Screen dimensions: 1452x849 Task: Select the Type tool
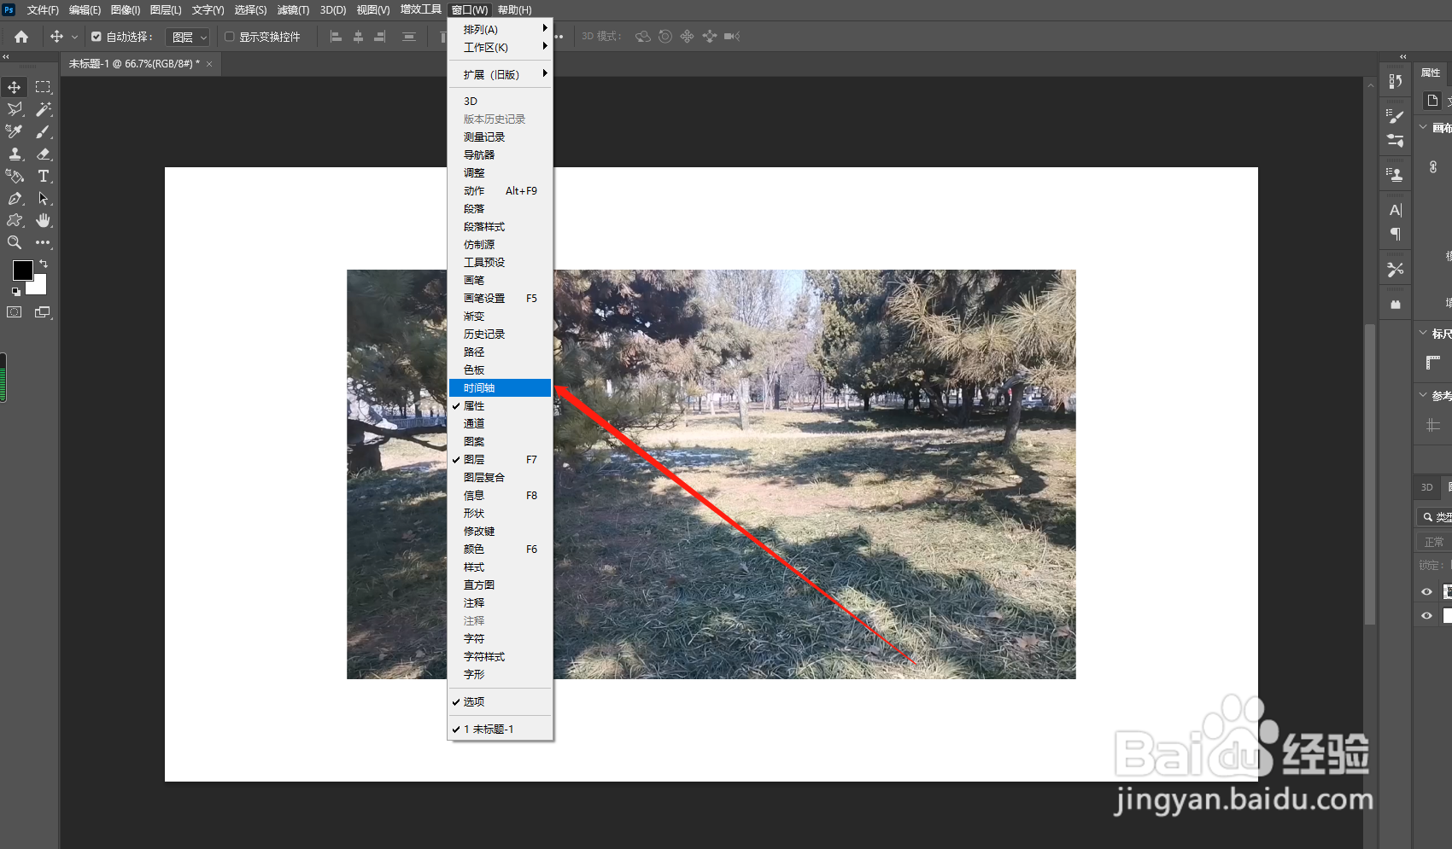point(43,176)
